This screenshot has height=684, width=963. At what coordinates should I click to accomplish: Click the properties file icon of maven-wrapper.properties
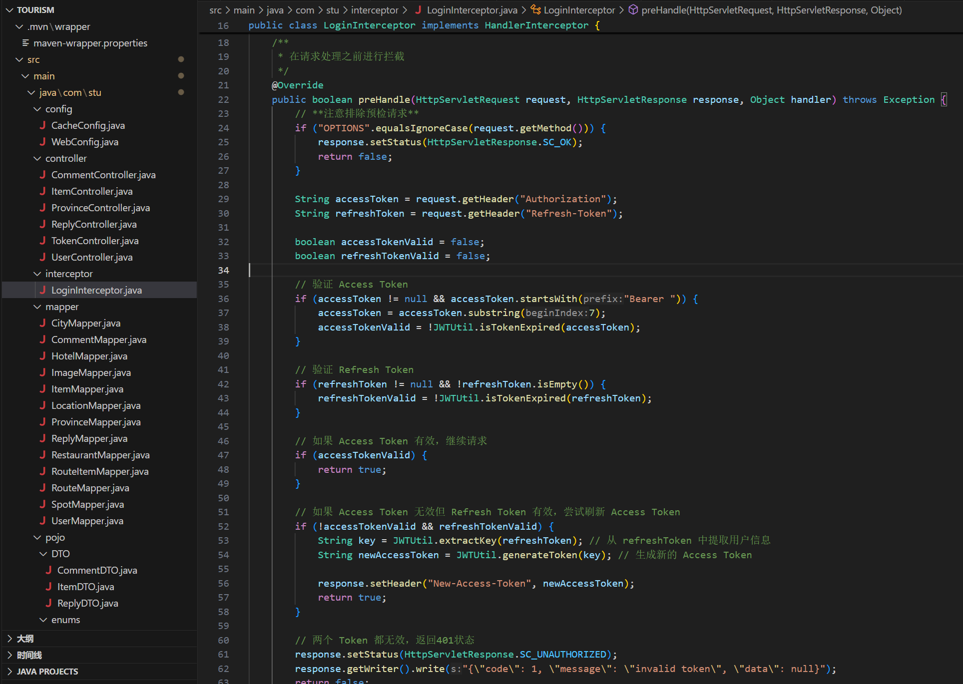tap(25, 43)
